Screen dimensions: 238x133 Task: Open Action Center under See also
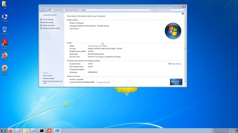click(48, 75)
